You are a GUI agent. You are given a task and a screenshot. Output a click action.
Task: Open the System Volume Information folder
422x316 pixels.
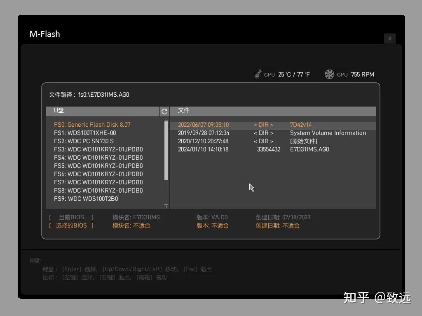328,133
